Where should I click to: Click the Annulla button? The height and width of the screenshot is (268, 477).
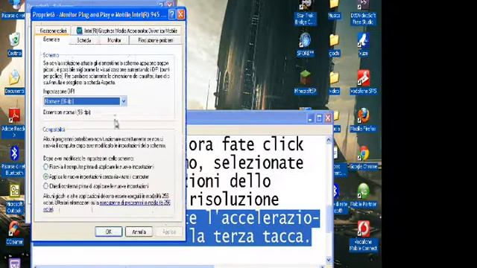point(139,232)
